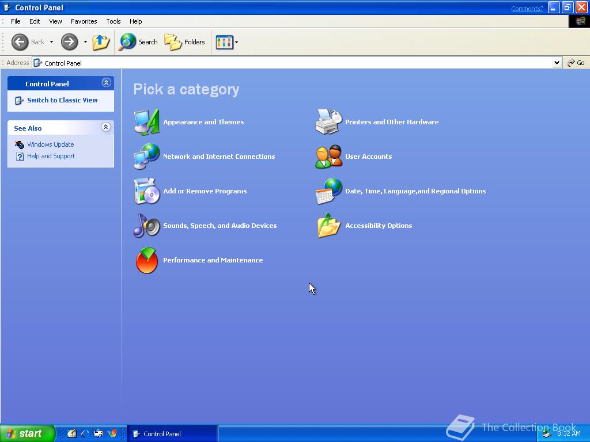Screen dimensions: 590x442
Task: Click the first Quick Launch notepad icon
Action: click(x=72, y=433)
